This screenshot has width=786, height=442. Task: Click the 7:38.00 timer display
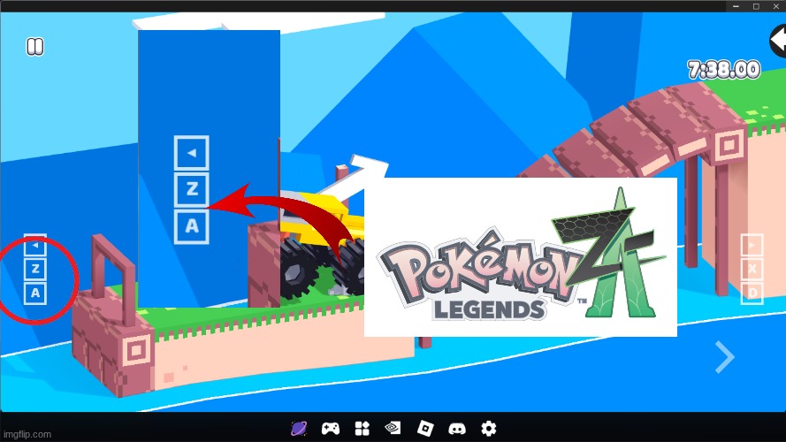723,69
